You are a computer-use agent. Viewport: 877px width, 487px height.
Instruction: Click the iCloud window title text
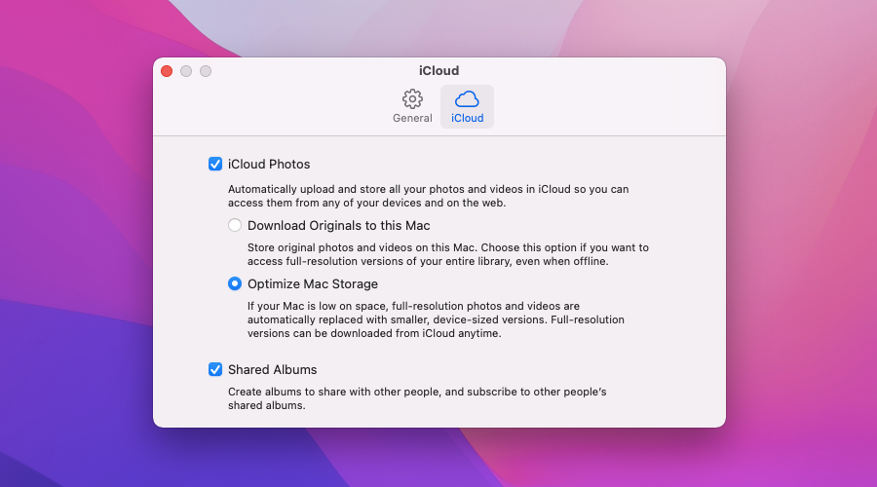click(439, 70)
